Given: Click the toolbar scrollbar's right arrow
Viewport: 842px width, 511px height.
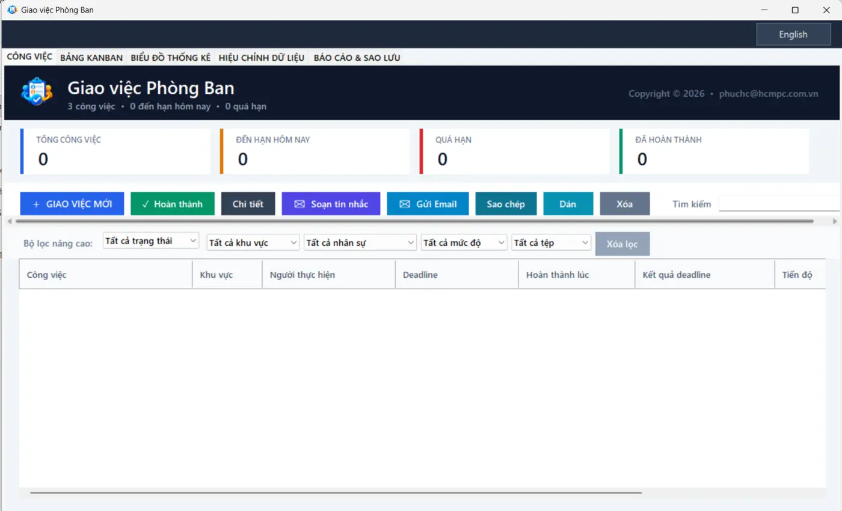Looking at the screenshot, I should click(835, 221).
